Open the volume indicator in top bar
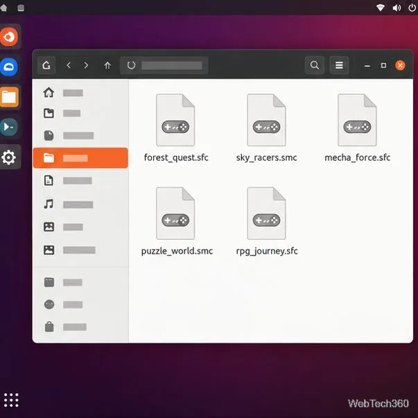The height and width of the screenshot is (418, 418). point(397,8)
